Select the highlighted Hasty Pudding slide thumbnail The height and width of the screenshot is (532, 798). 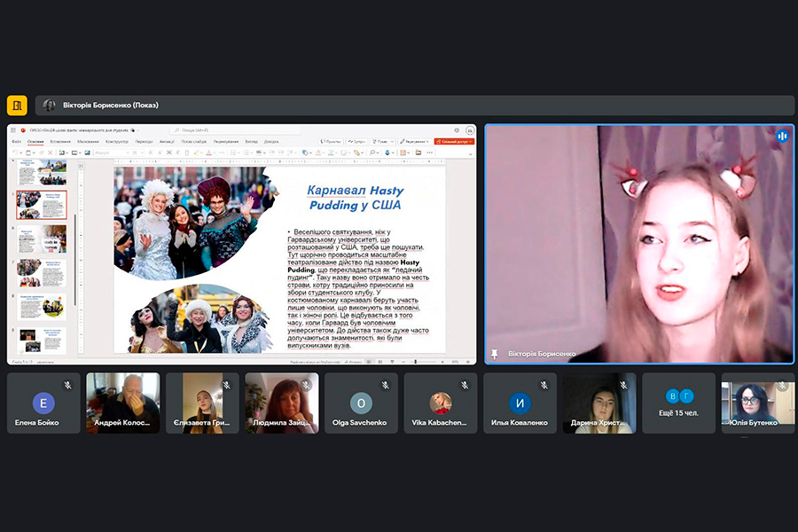tap(42, 204)
